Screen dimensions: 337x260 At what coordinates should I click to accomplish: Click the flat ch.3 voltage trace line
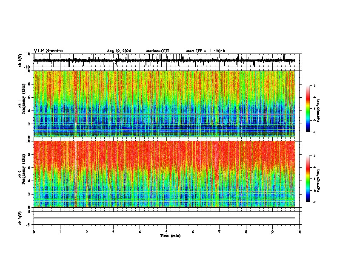point(164,218)
